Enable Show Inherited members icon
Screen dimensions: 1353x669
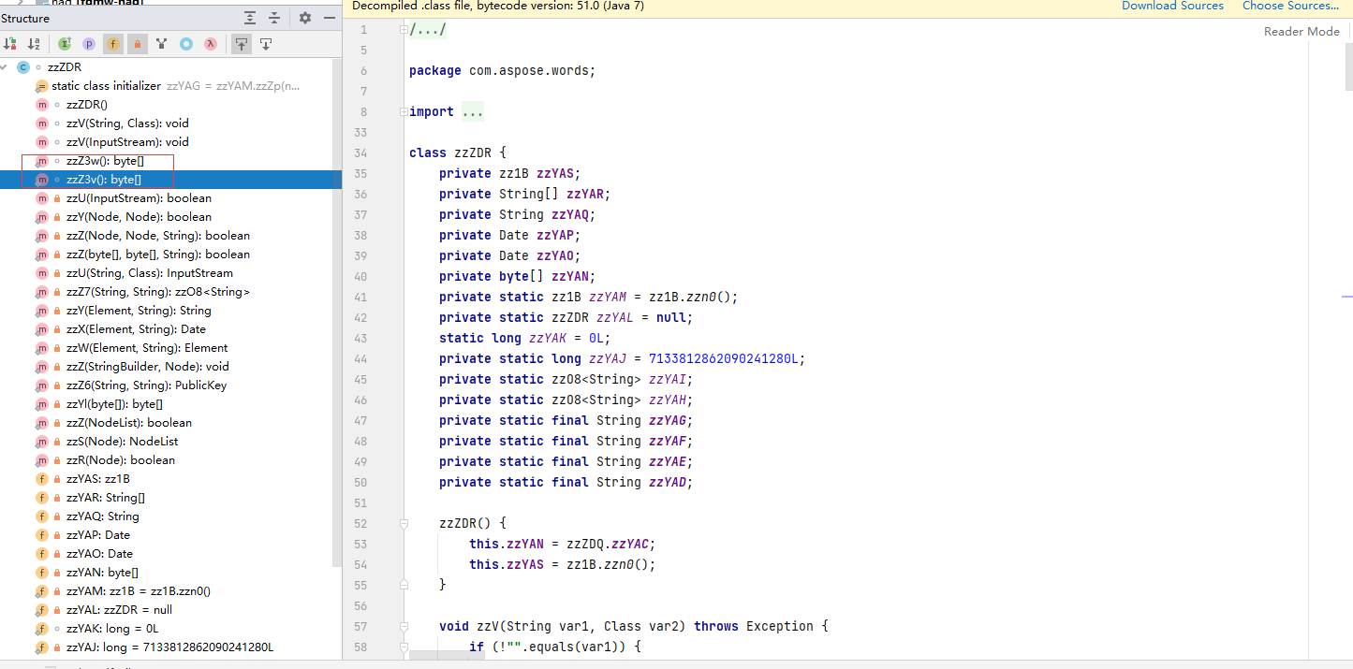tap(63, 43)
